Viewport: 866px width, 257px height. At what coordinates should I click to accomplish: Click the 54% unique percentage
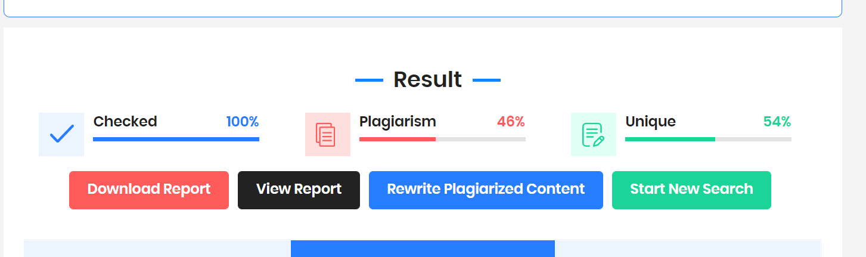[777, 122]
